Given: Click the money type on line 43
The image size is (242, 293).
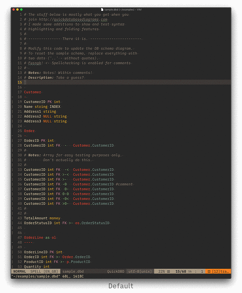Looking at the screenshot, I should pos(55,218).
